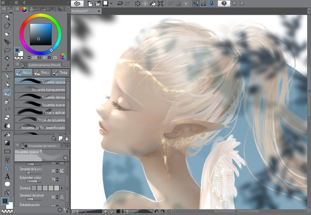311x215 pixels.
Task: Select the main color swatch in color wheel panel
Action: [x=17, y=50]
